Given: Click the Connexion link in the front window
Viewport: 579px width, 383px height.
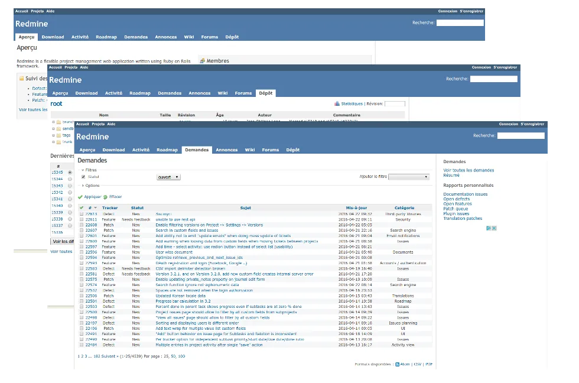Looking at the screenshot, I should 509,124.
